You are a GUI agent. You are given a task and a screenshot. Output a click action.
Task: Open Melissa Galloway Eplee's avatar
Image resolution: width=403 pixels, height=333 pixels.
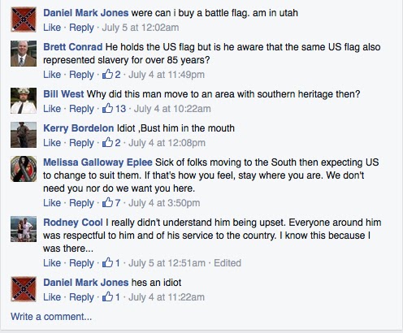[24, 169]
